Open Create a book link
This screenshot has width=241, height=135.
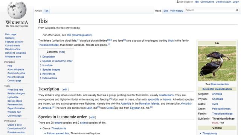(x=15, y=125)
